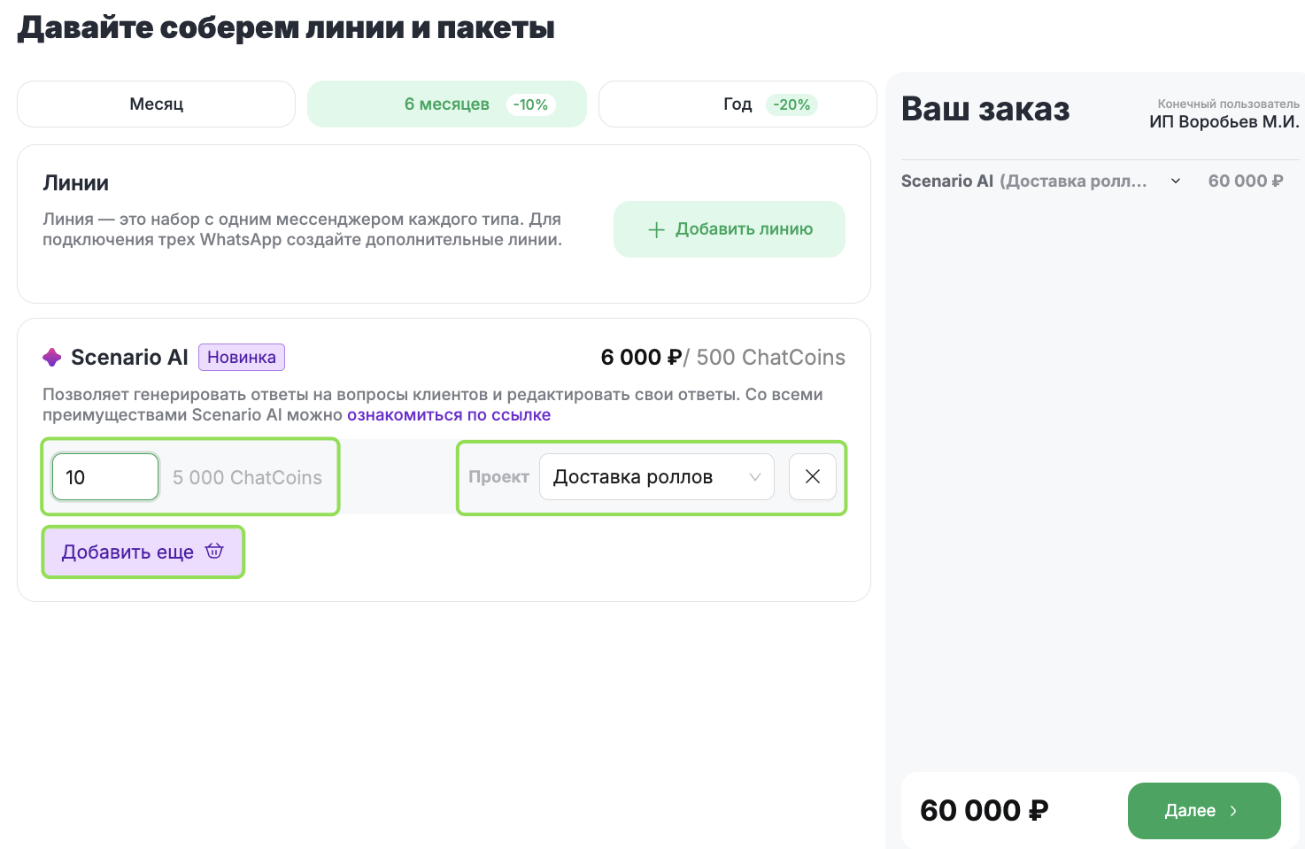Focus the package quantity field showing 10

coord(104,477)
